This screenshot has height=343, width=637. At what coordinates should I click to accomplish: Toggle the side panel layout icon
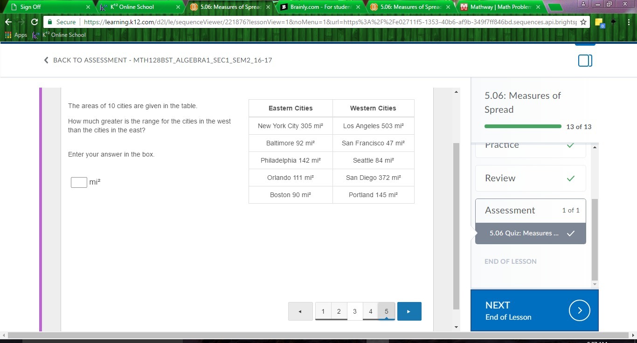(585, 61)
